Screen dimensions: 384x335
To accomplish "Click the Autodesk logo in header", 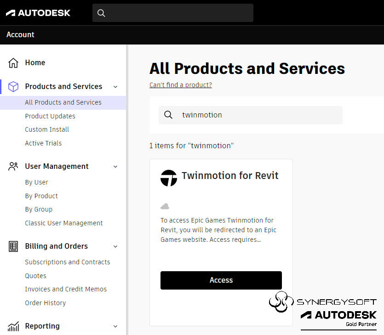I will point(38,13).
